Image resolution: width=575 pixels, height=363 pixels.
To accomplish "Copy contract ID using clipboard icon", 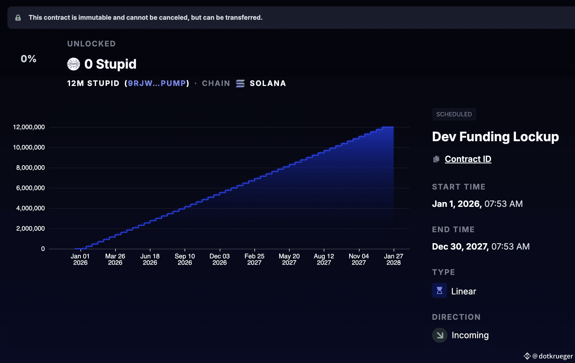I will tap(436, 159).
